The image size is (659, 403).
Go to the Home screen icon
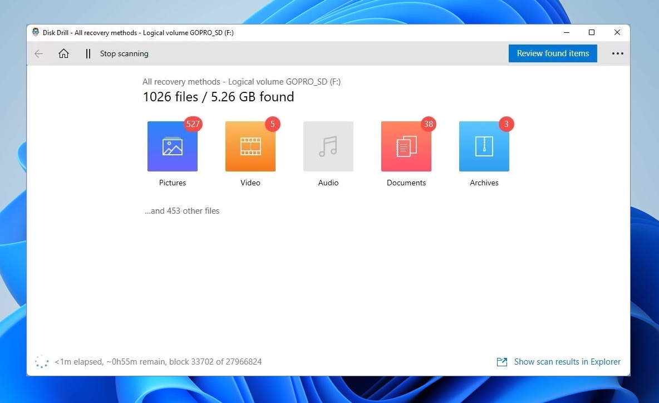63,53
